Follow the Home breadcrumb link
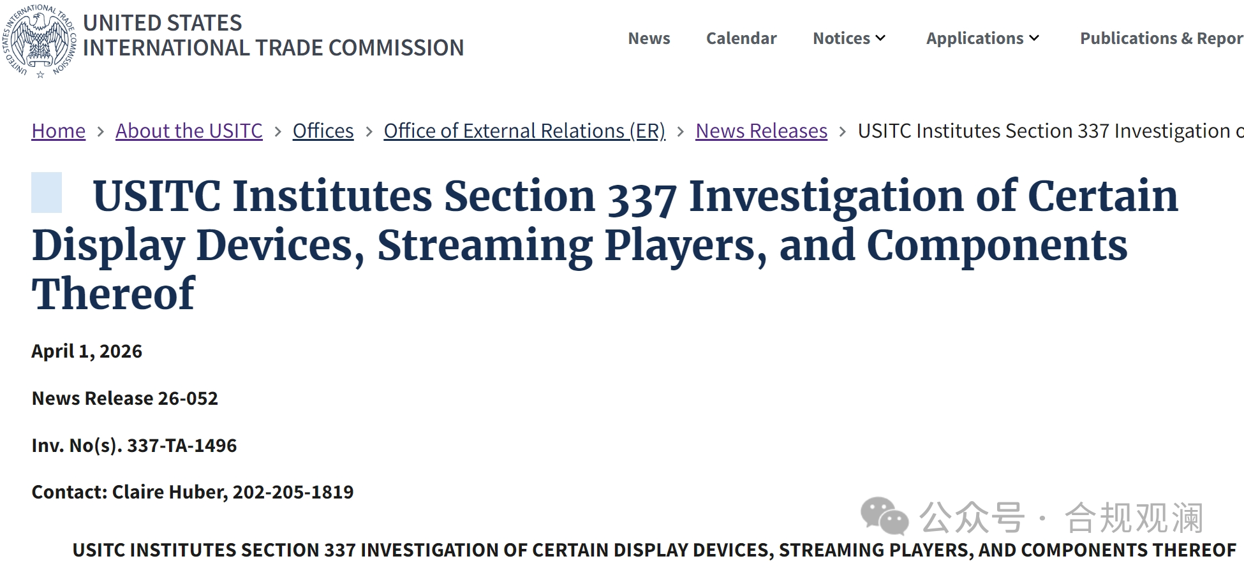This screenshot has height=568, width=1244. point(58,131)
